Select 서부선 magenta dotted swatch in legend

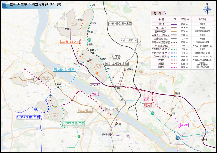tap(174, 67)
